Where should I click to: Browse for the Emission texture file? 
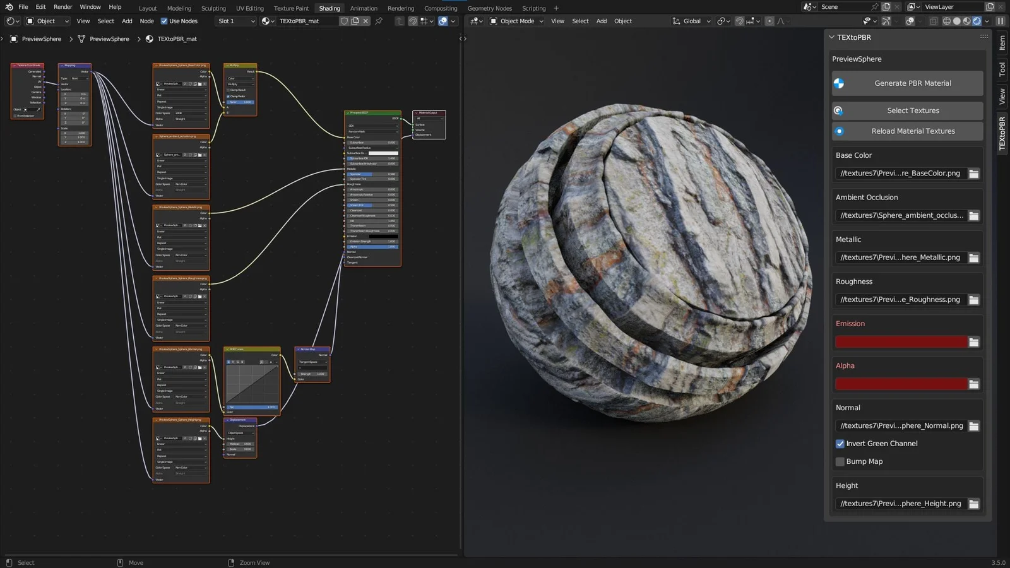click(974, 342)
